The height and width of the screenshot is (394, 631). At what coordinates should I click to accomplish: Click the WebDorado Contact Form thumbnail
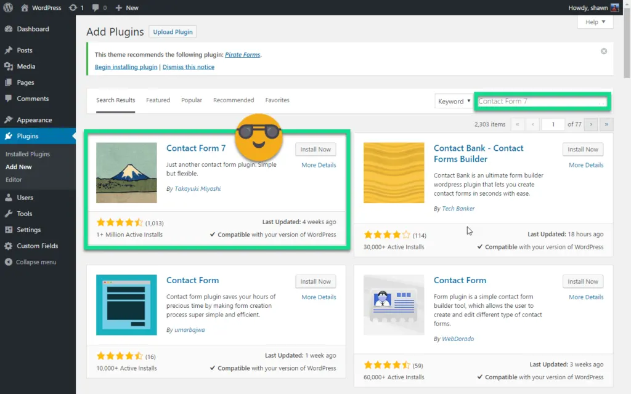coord(394,305)
